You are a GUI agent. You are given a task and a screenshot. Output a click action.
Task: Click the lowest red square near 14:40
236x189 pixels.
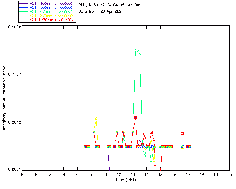tap(155, 166)
